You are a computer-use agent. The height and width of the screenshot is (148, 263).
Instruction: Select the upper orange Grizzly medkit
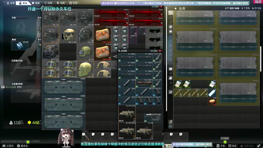(x=103, y=35)
